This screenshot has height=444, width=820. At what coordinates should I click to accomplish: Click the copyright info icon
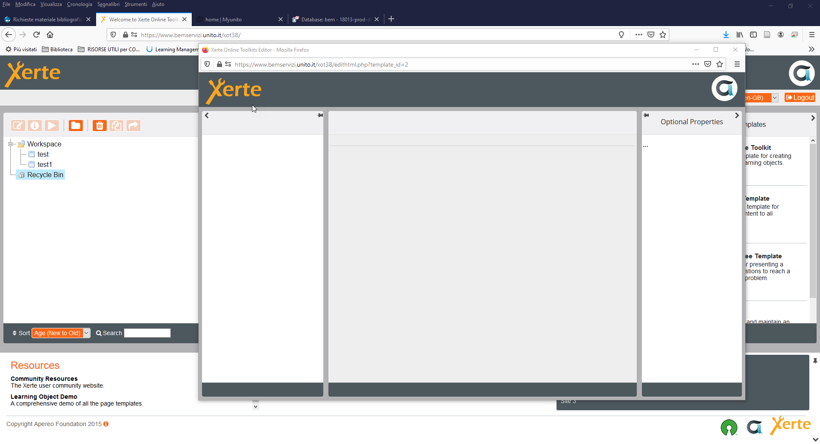point(106,424)
